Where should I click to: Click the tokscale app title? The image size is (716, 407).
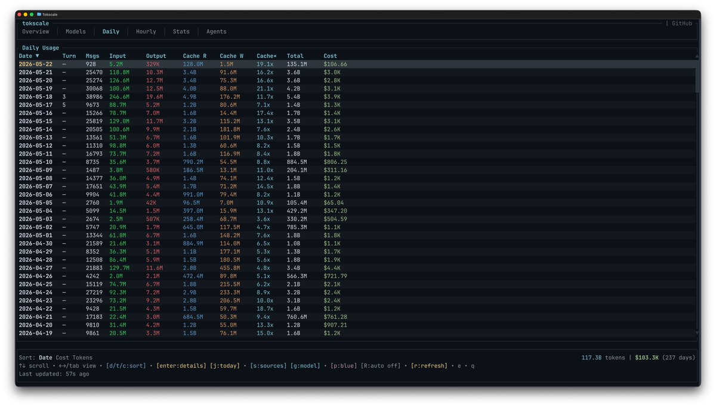point(36,23)
